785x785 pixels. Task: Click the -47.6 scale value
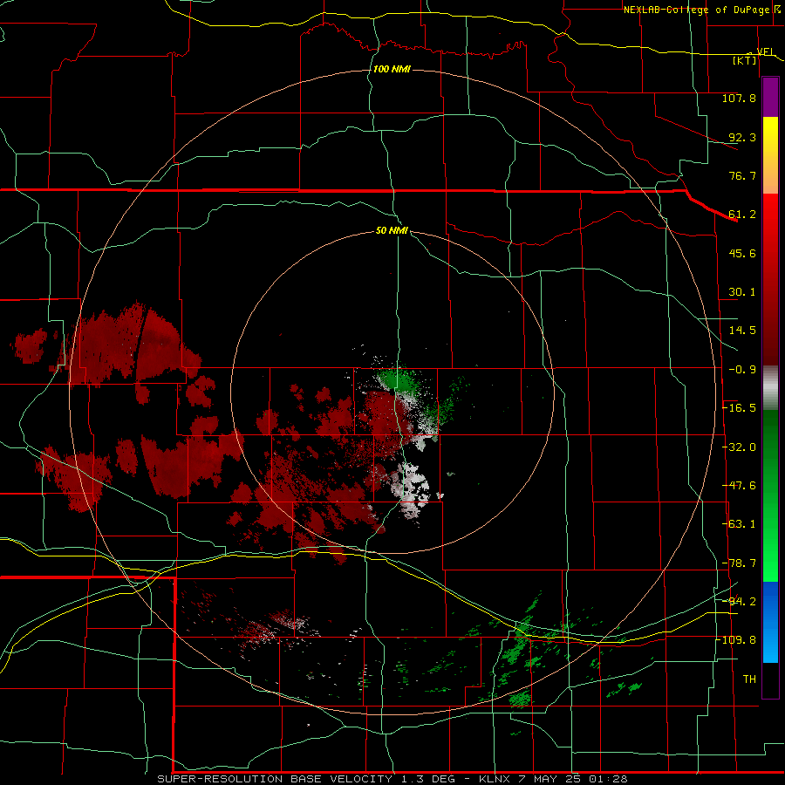pos(739,486)
